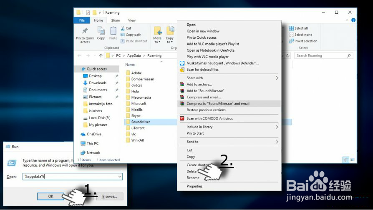The image size is (373, 210).
Task: Choose Scan with COMODO Antivirus
Action: click(x=209, y=118)
